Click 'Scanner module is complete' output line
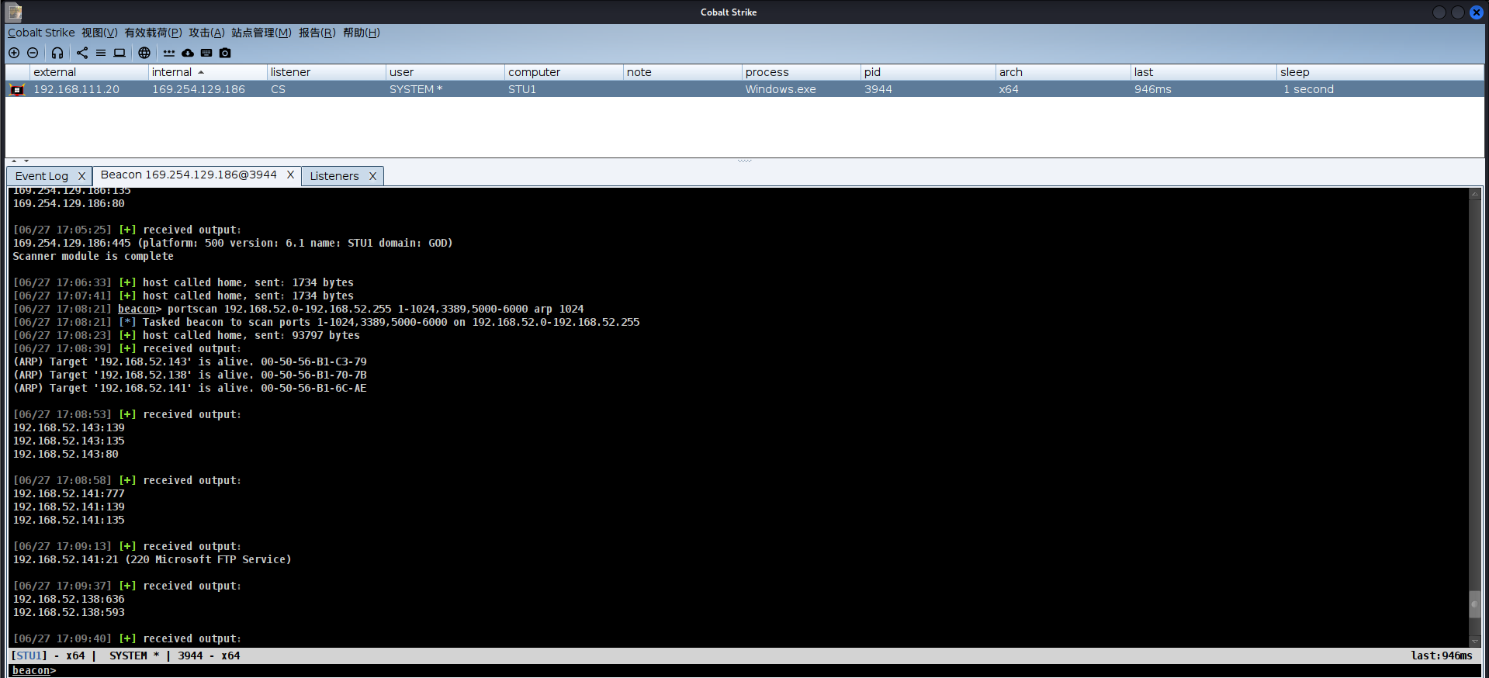The height and width of the screenshot is (678, 1489). (x=93, y=256)
